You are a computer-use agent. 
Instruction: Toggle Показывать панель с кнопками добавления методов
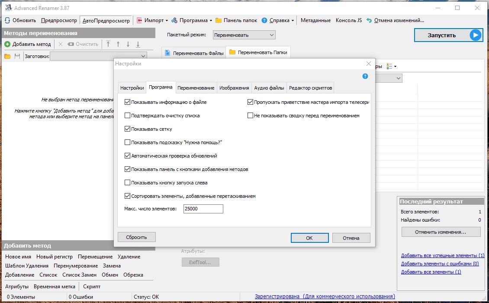(127, 169)
